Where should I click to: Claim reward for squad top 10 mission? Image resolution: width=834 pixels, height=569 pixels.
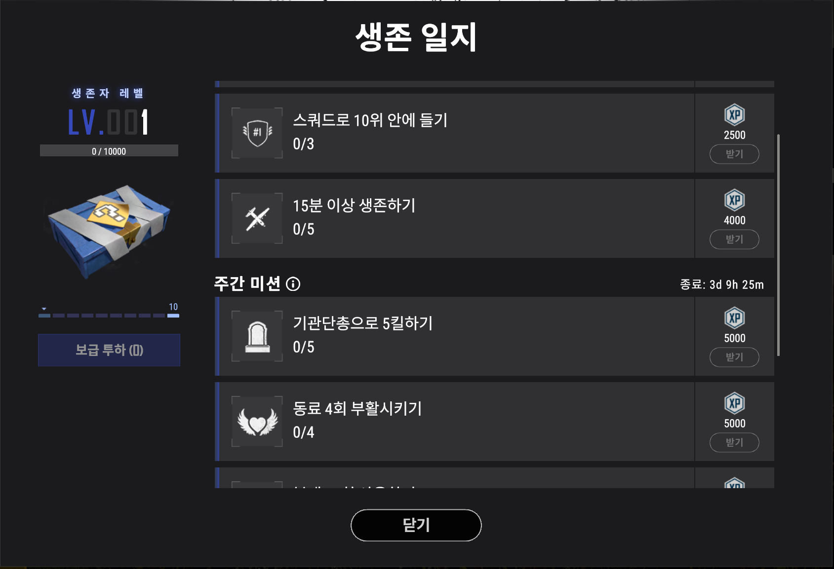[x=734, y=154]
